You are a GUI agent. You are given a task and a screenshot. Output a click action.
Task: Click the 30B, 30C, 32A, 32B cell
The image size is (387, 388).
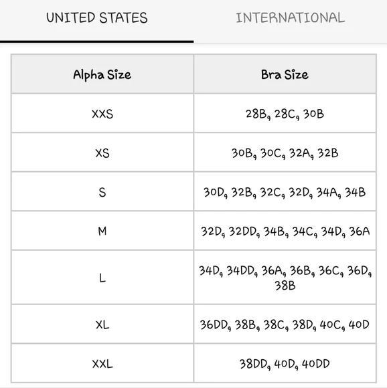pos(285,153)
